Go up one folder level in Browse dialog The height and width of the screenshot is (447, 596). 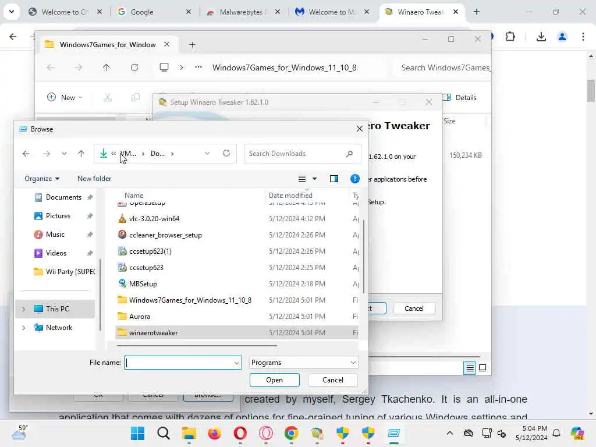81,154
